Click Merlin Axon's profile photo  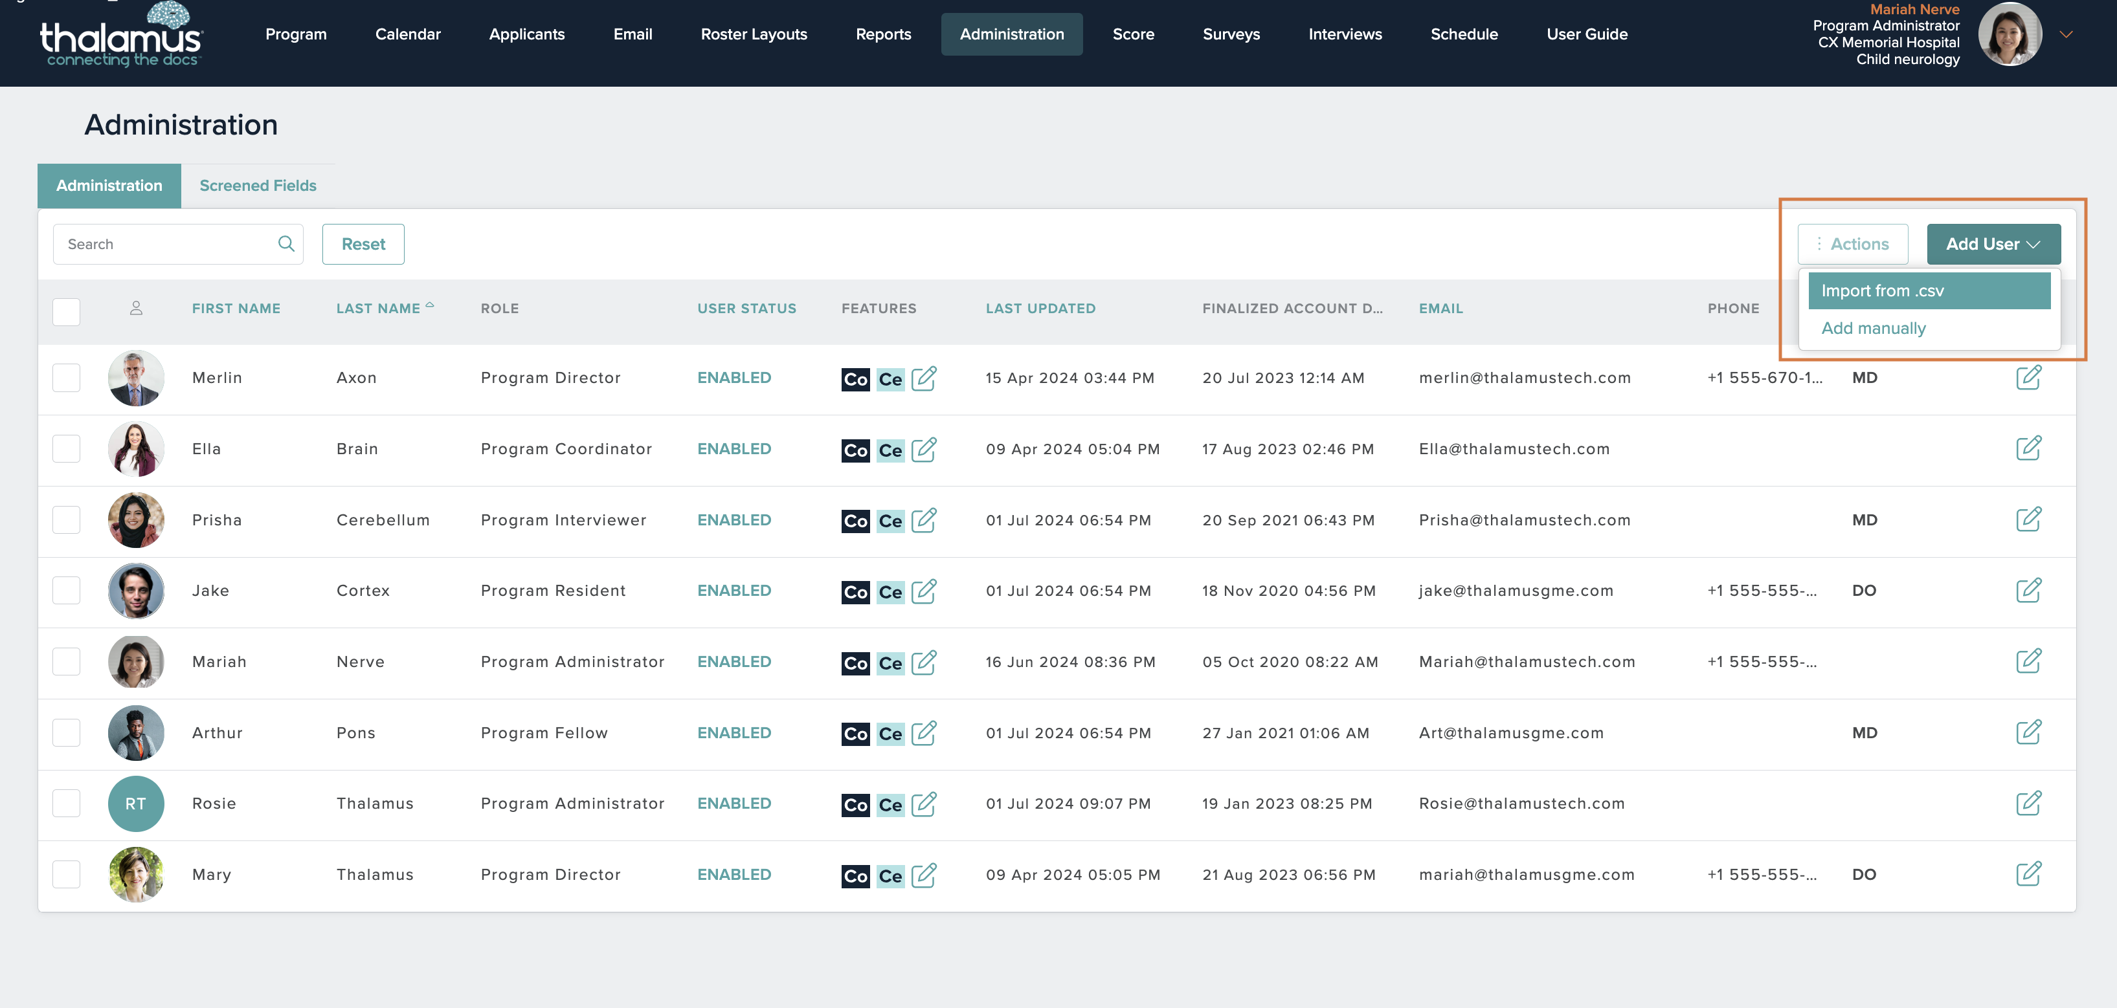(135, 378)
